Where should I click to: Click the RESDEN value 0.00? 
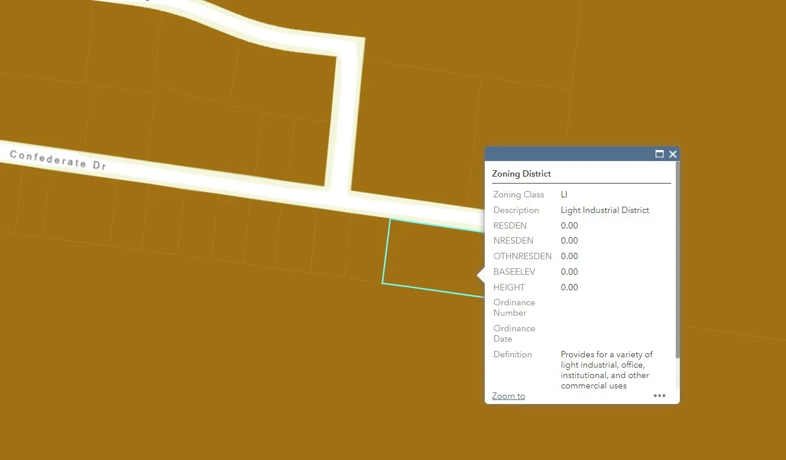point(569,226)
